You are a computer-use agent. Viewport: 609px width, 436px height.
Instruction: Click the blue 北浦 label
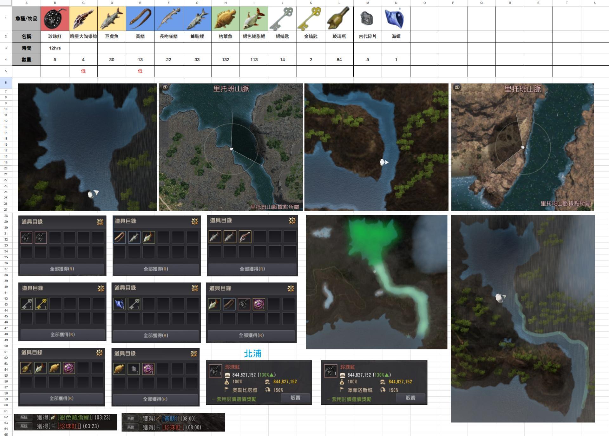click(x=252, y=353)
